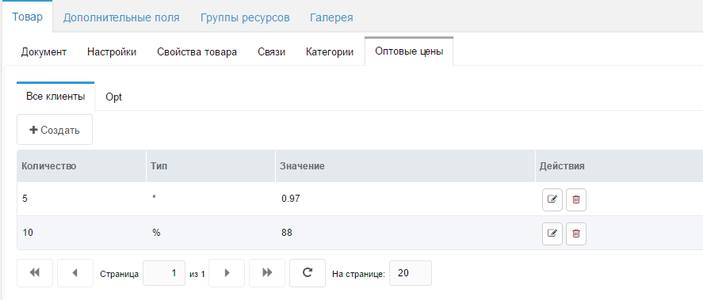Open the Категории sub-tab

click(330, 52)
